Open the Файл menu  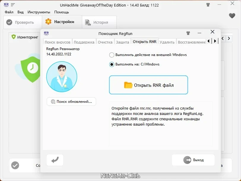point(9,12)
